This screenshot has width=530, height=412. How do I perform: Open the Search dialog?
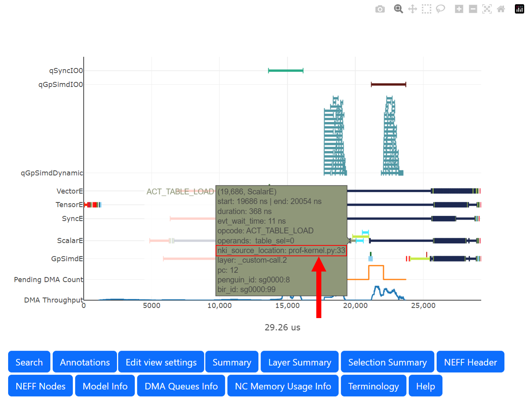pos(29,362)
